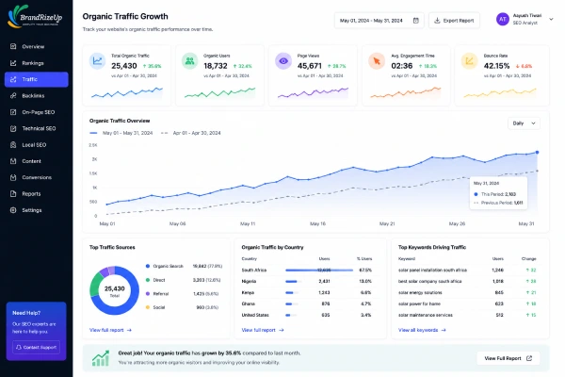
Task: Open Local SEO section
Action: (37, 144)
